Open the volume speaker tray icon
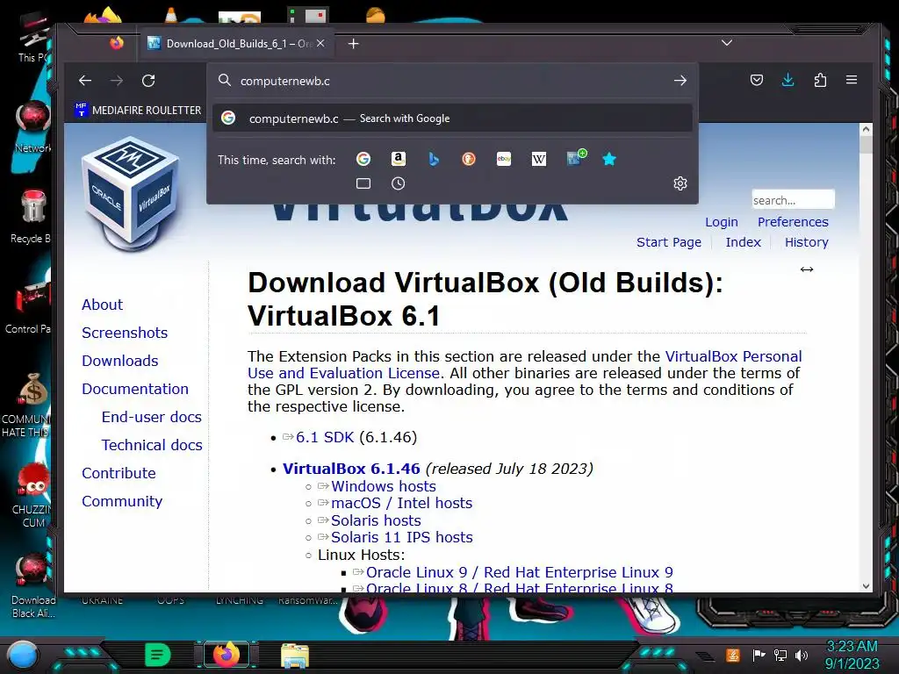899x674 pixels. point(802,655)
